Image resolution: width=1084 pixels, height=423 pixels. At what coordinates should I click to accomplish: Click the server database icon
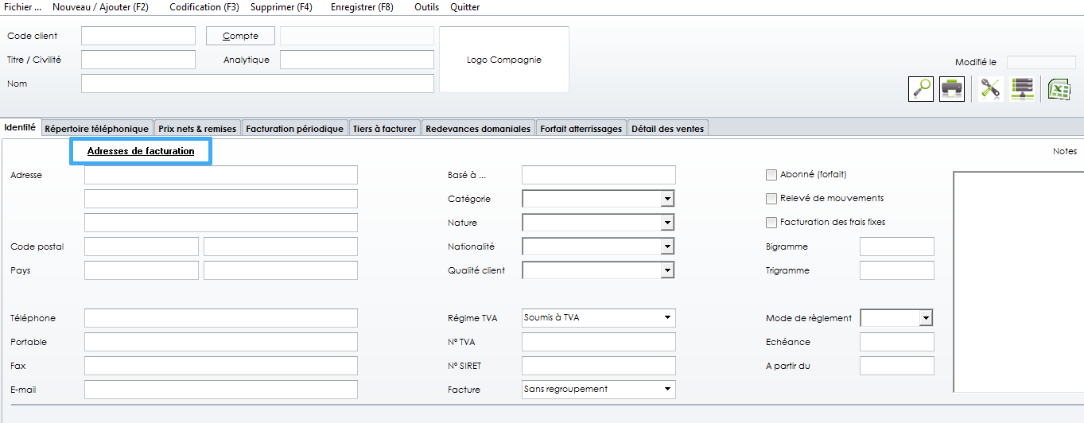(x=1022, y=88)
